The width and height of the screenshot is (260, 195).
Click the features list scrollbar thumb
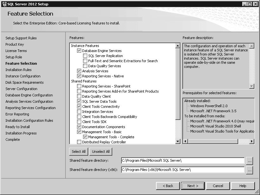pyautogui.click(x=178, y=84)
